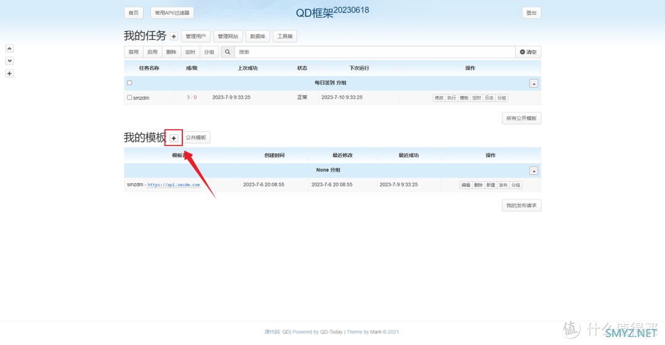The width and height of the screenshot is (665, 345).
Task: Click the up arrow button on left sidebar
Action: click(x=9, y=49)
